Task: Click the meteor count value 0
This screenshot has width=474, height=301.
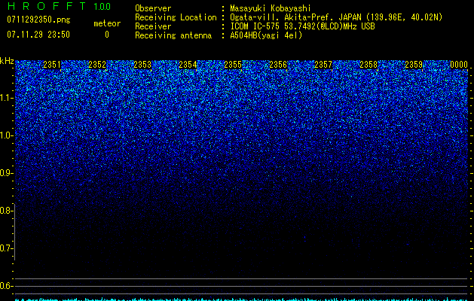Action: pos(107,35)
